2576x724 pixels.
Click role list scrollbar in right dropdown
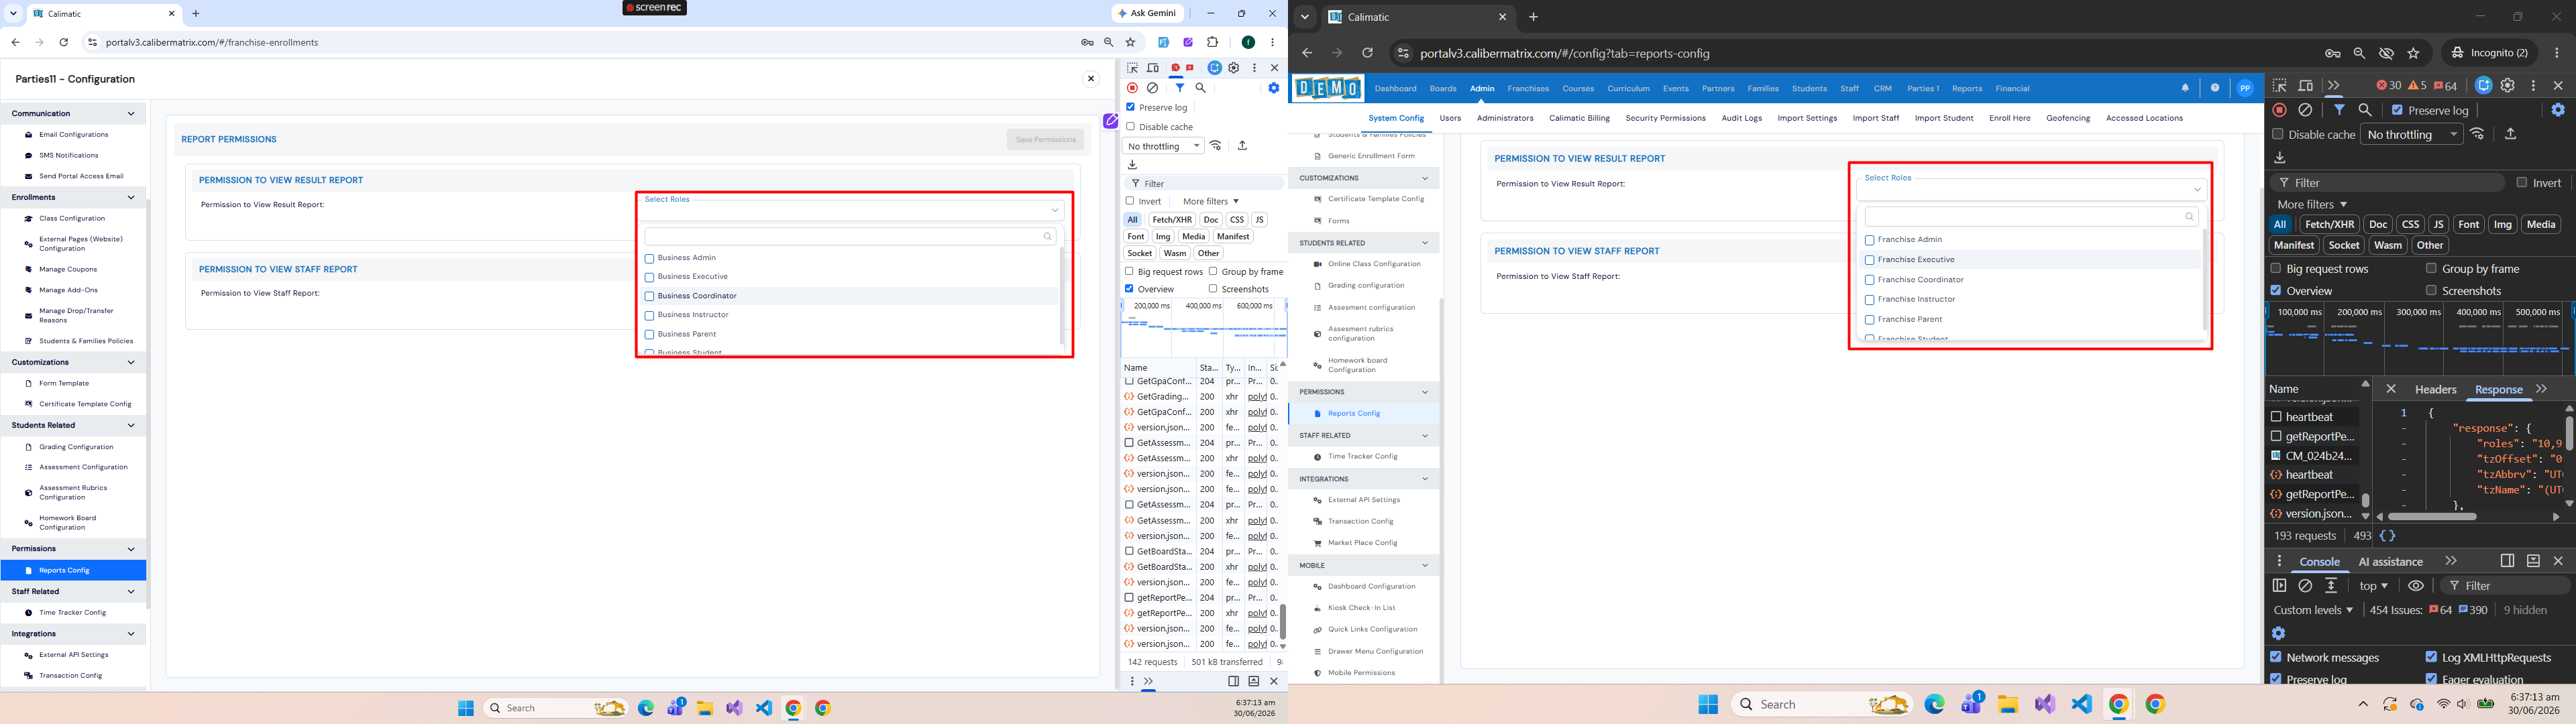coord(2205,280)
